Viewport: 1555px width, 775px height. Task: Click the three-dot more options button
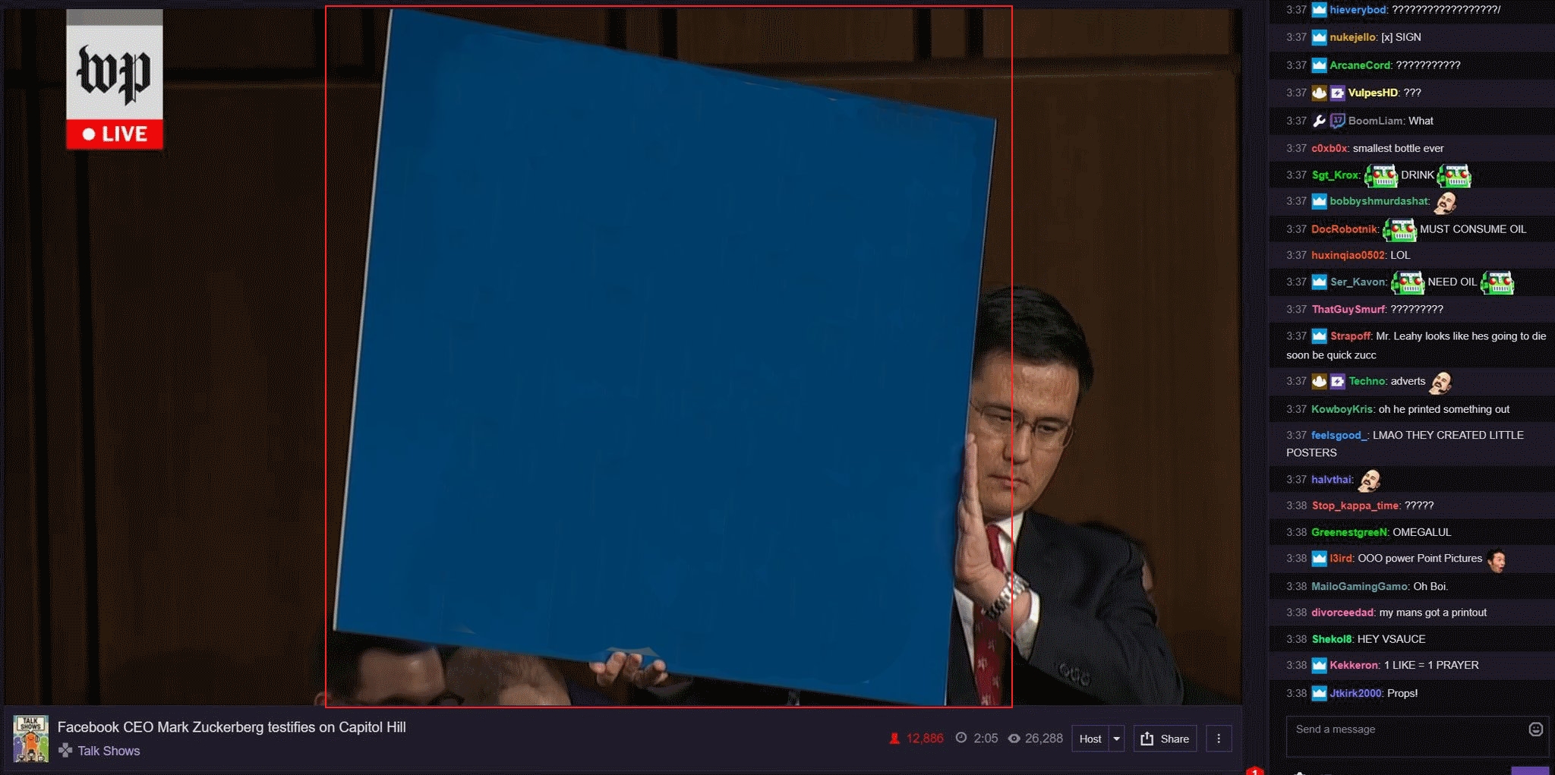pos(1219,739)
